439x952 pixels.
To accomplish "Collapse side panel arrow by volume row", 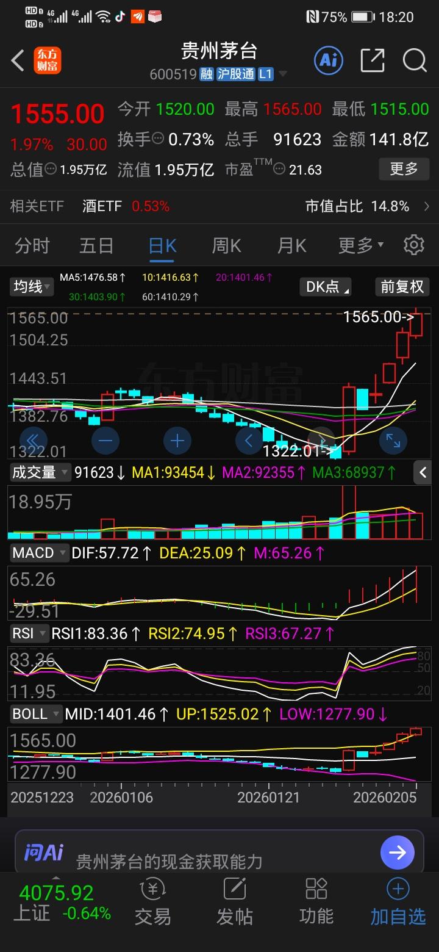I will 423,472.
